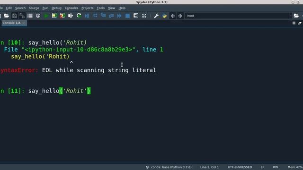Screen dimensions: 303x170
Task: Click the Save all files icon
Action: (x=22, y=16)
